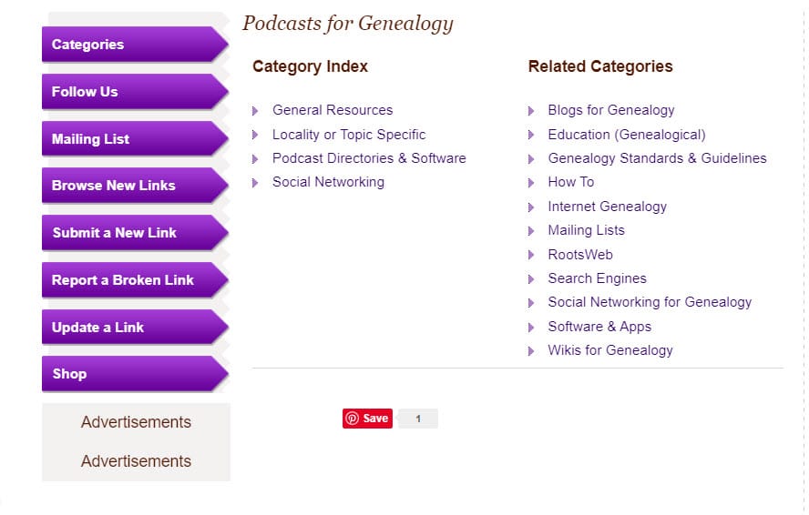Click arrow bullet beside Blogs for Genealogy
This screenshot has width=809, height=515.
click(x=531, y=111)
